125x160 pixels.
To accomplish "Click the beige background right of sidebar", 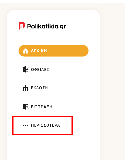I will (112, 75).
